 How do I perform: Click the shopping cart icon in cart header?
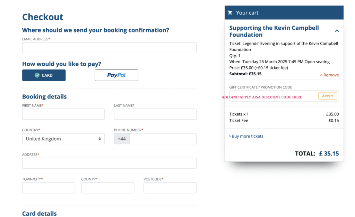[x=230, y=13]
